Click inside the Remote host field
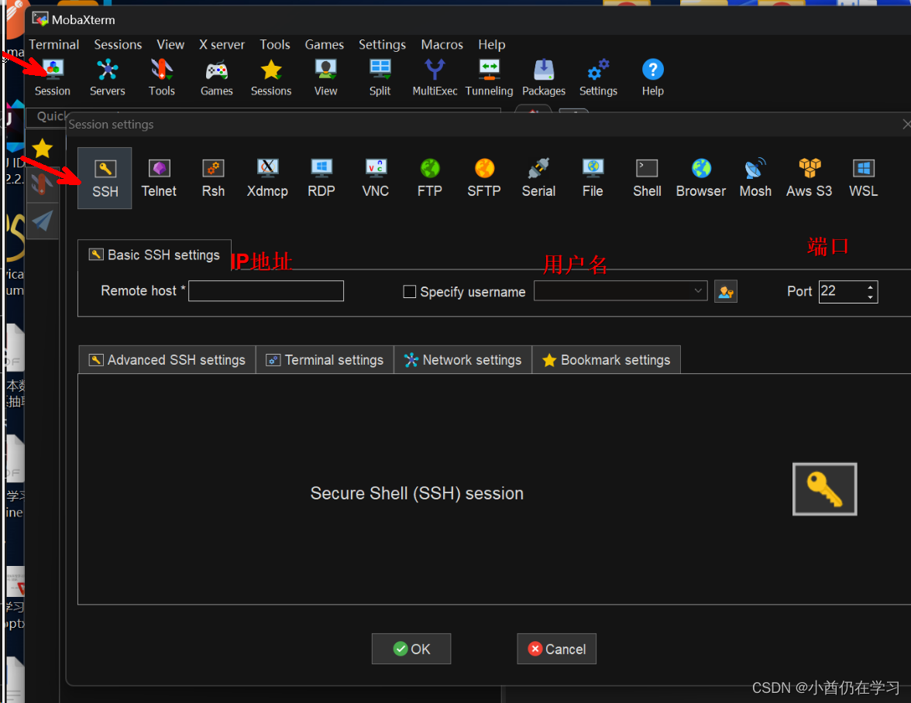 point(266,291)
